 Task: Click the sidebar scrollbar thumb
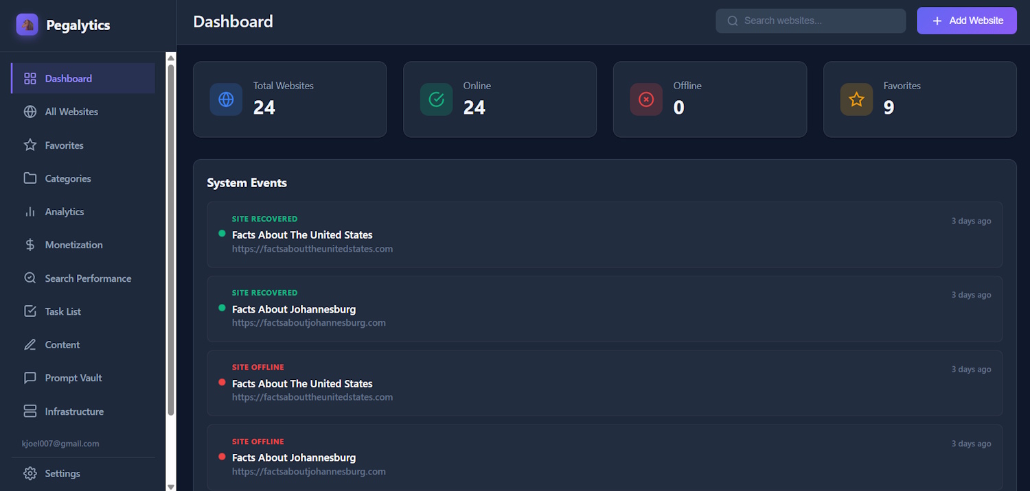(170, 233)
